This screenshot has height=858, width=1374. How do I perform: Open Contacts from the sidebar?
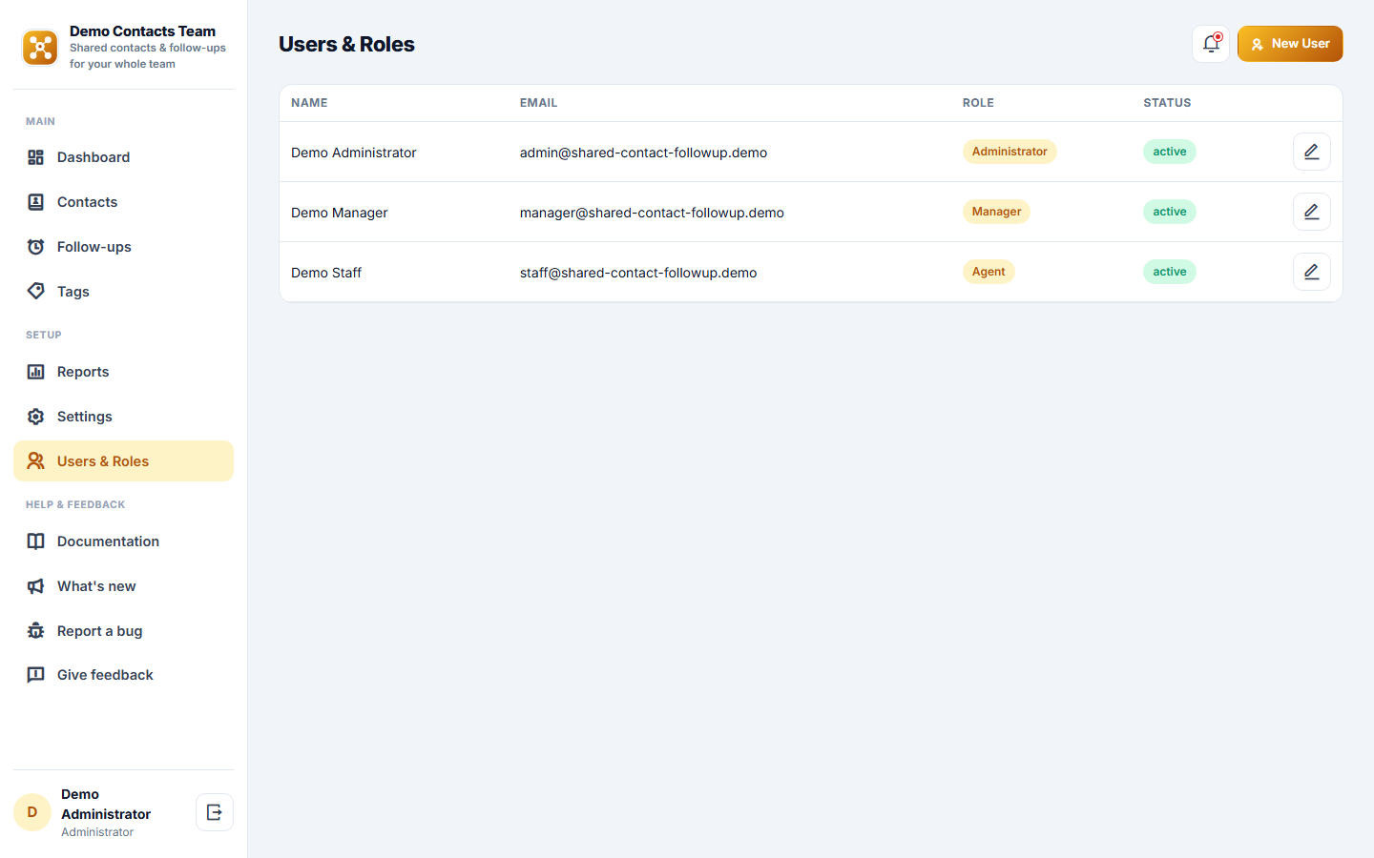123,202
